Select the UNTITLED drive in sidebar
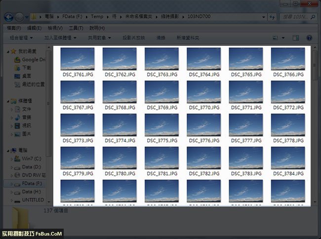This screenshot has width=321, height=239. (33, 200)
